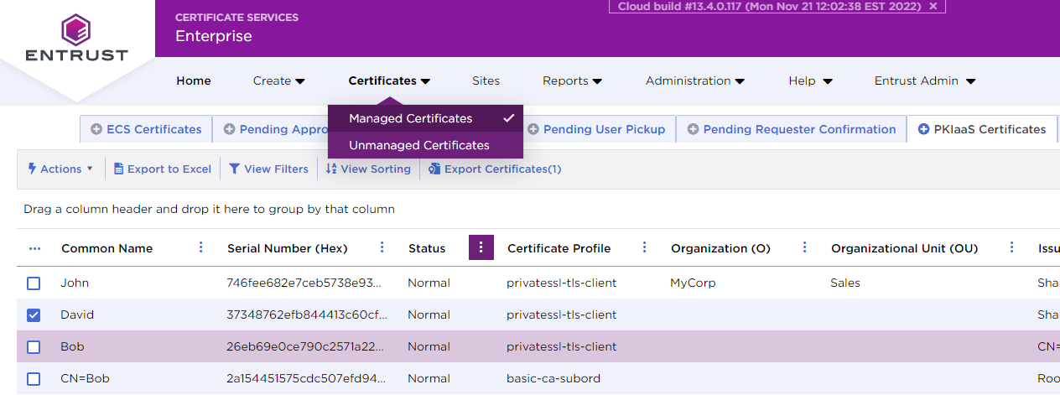Open the Certificate Profile column menu icon
The width and height of the screenshot is (1060, 395).
coord(645,247)
